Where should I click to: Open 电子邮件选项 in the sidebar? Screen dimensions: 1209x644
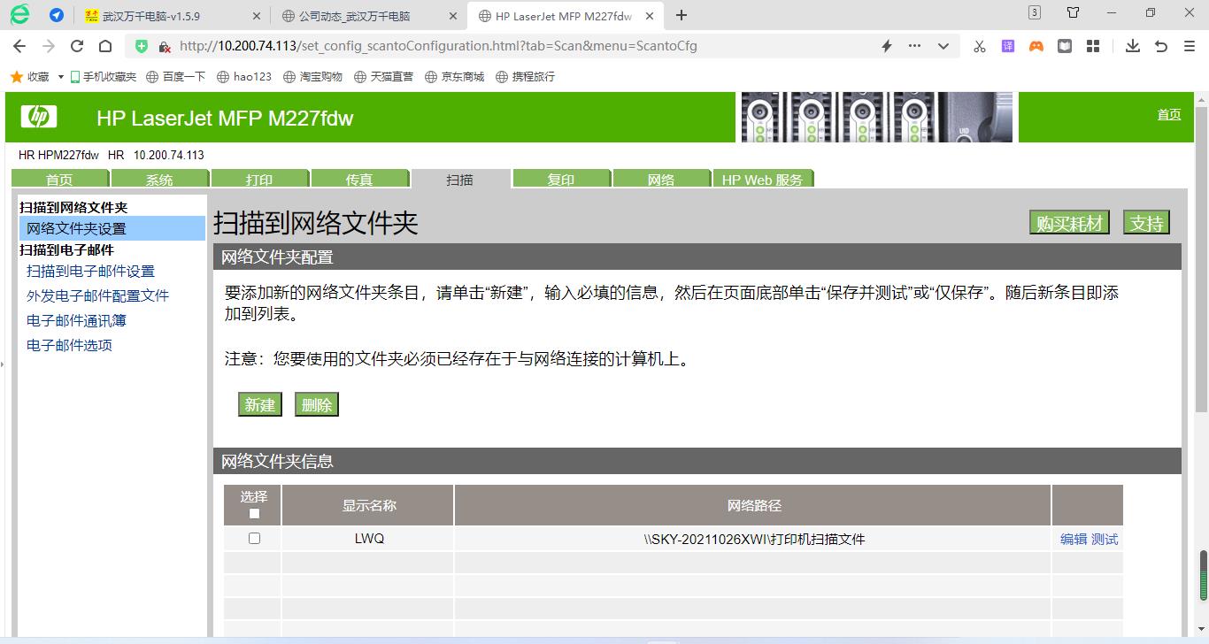[x=69, y=346]
